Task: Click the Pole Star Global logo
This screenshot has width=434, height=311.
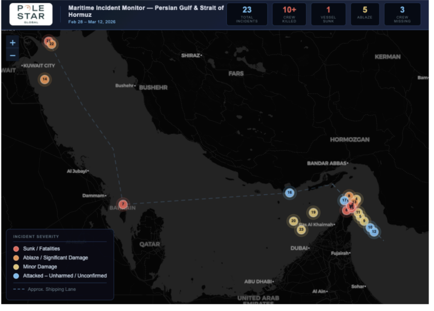Action: [31, 14]
